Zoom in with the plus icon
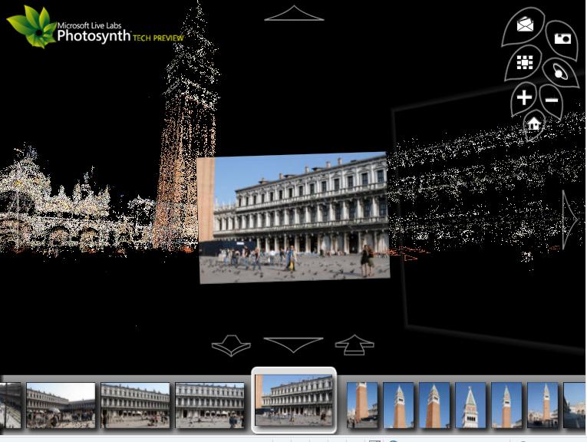587x442 pixels. (524, 97)
